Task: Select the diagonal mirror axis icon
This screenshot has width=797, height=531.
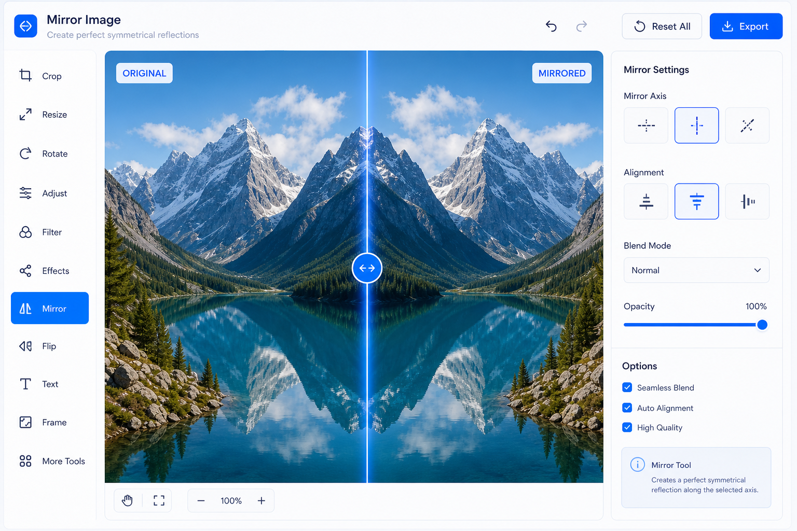Action: pyautogui.click(x=747, y=125)
